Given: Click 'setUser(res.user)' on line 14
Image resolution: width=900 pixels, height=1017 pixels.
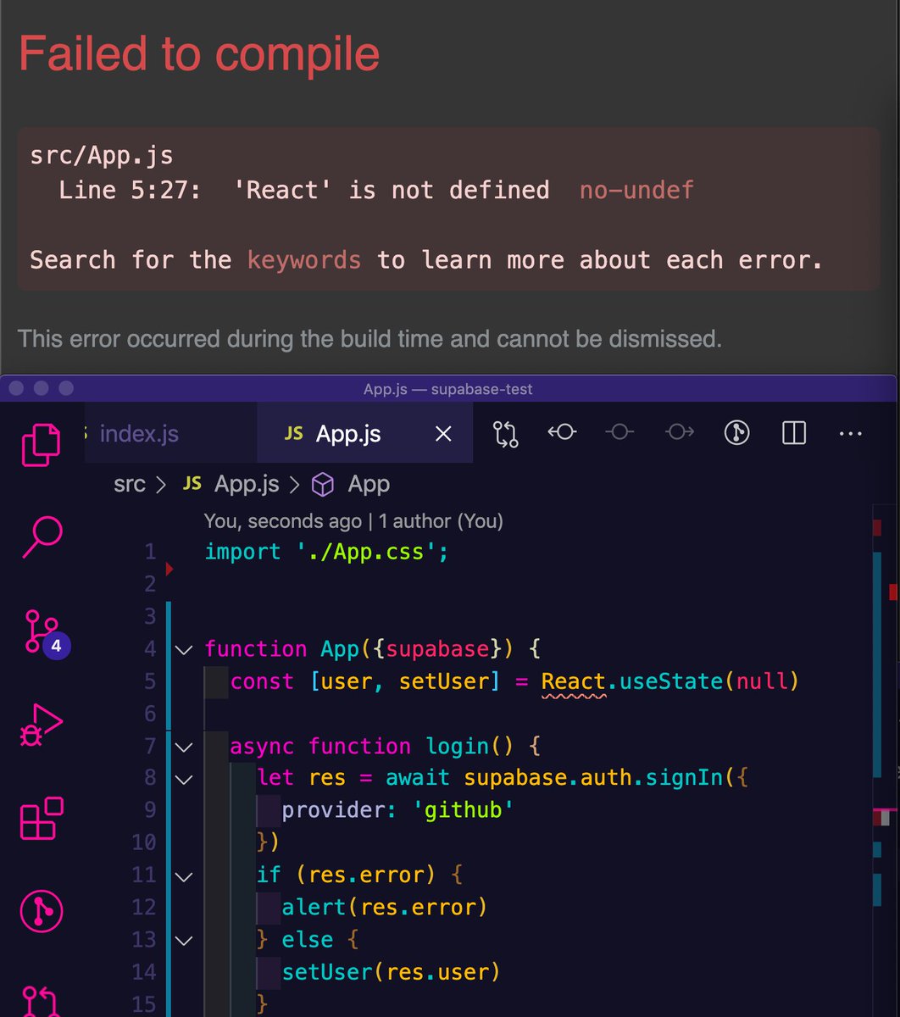Looking at the screenshot, I should click(x=391, y=972).
